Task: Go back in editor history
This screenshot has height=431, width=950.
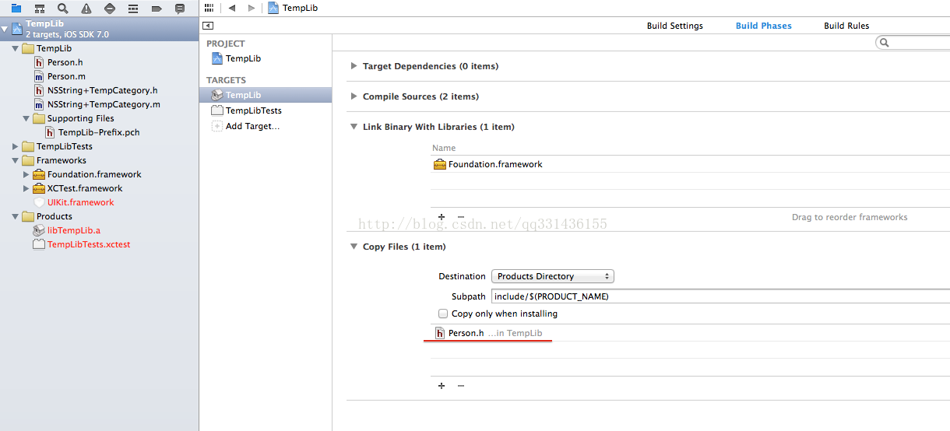Action: click(x=232, y=8)
